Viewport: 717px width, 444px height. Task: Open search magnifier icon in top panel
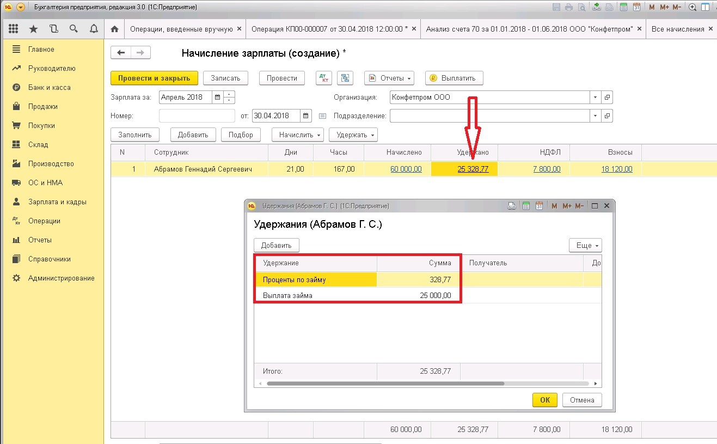[73, 29]
